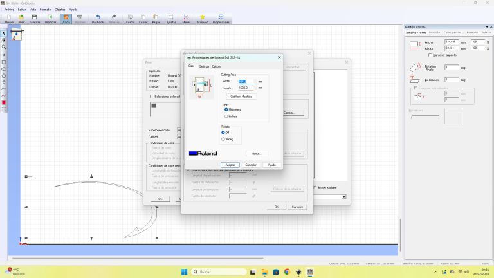Open the Archivo menu

pos(9,10)
